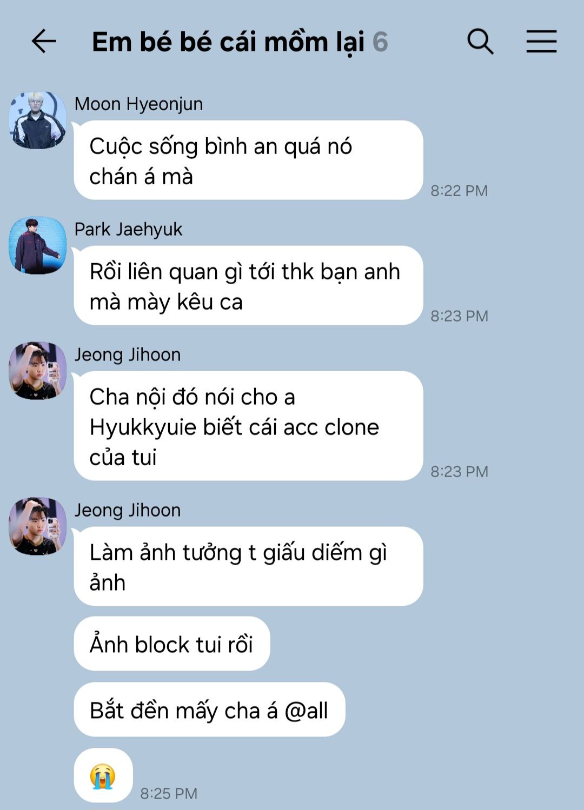Tap the @all mention message

pyautogui.click(x=209, y=710)
